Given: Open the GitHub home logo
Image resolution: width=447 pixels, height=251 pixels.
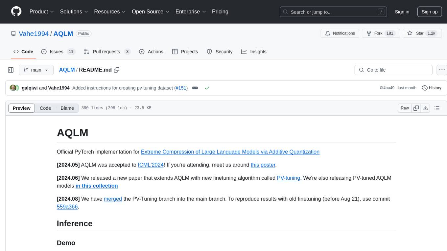Looking at the screenshot, I should (16, 11).
